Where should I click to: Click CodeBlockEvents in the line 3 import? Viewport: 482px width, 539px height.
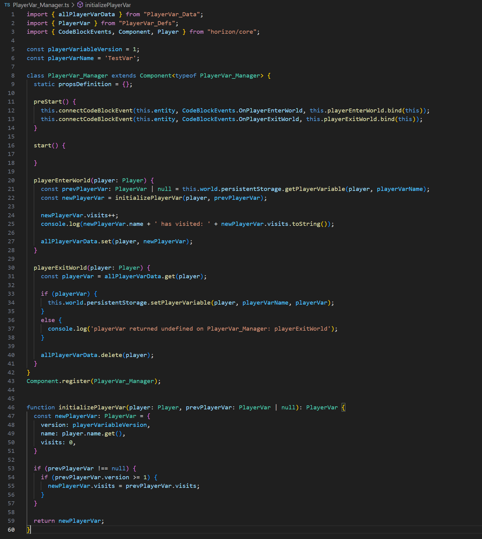pyautogui.click(x=85, y=32)
